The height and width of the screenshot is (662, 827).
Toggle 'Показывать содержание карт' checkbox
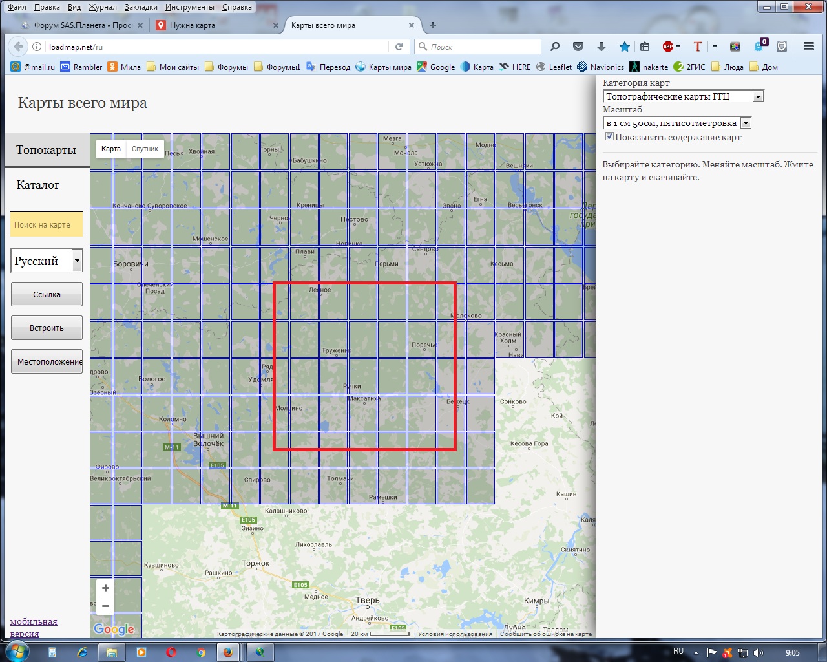coord(609,137)
